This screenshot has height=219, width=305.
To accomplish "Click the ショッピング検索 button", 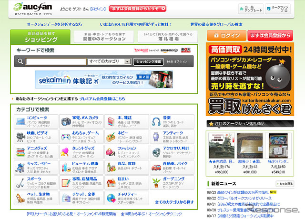I will coord(148,62).
